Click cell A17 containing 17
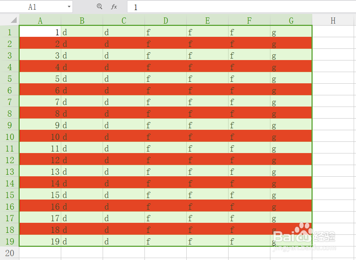The width and height of the screenshot is (356, 260). [40, 217]
